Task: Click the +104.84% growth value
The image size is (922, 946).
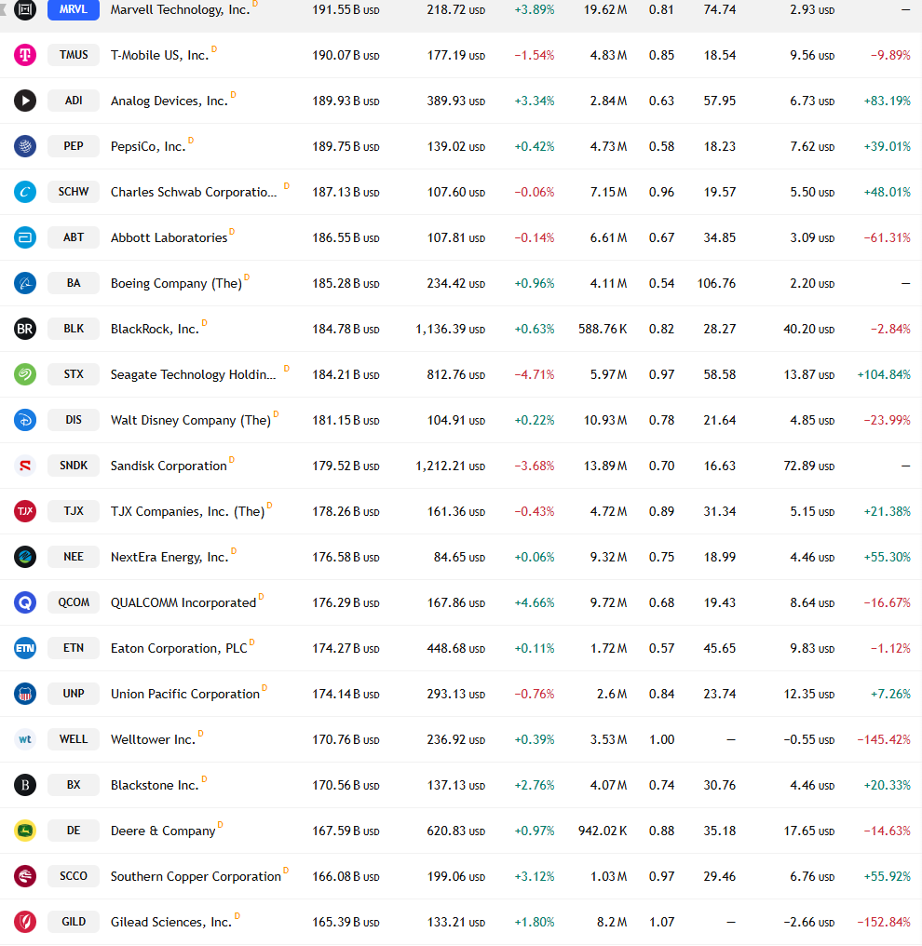Action: point(884,374)
